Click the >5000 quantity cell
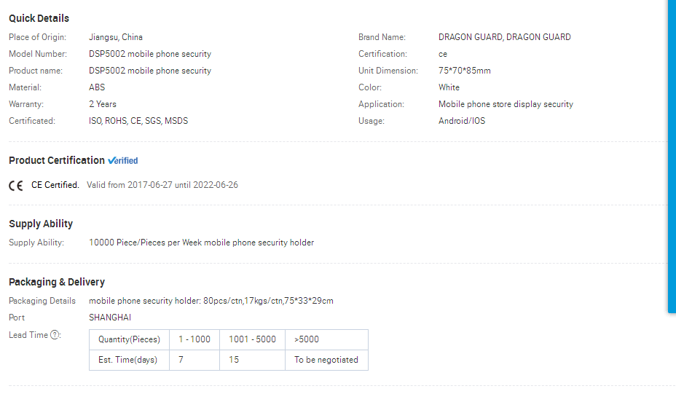The height and width of the screenshot is (394, 676). pos(326,339)
